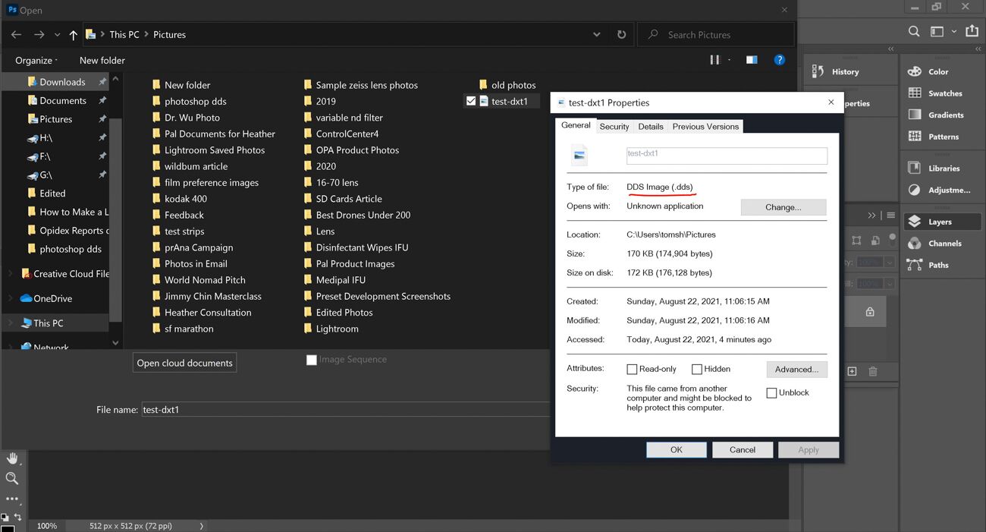Open the Gradients panel
The height and width of the screenshot is (532, 986).
(x=945, y=115)
